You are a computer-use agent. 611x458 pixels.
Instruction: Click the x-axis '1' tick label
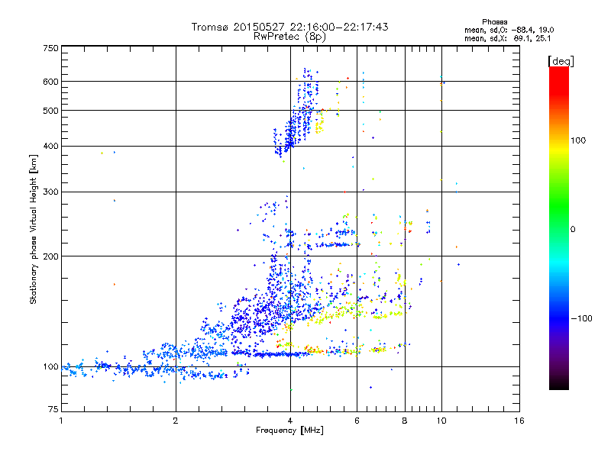coord(61,421)
